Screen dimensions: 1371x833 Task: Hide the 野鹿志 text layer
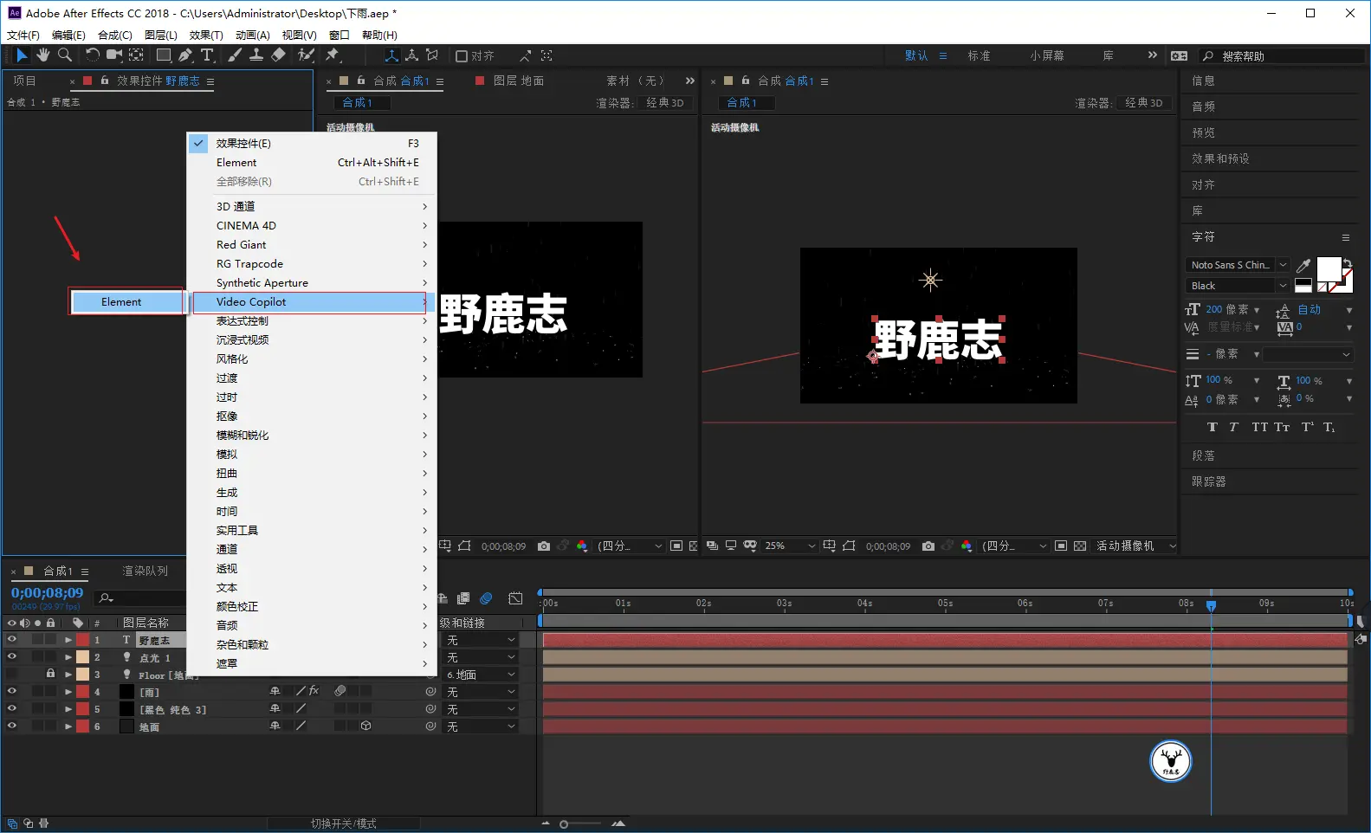point(11,640)
